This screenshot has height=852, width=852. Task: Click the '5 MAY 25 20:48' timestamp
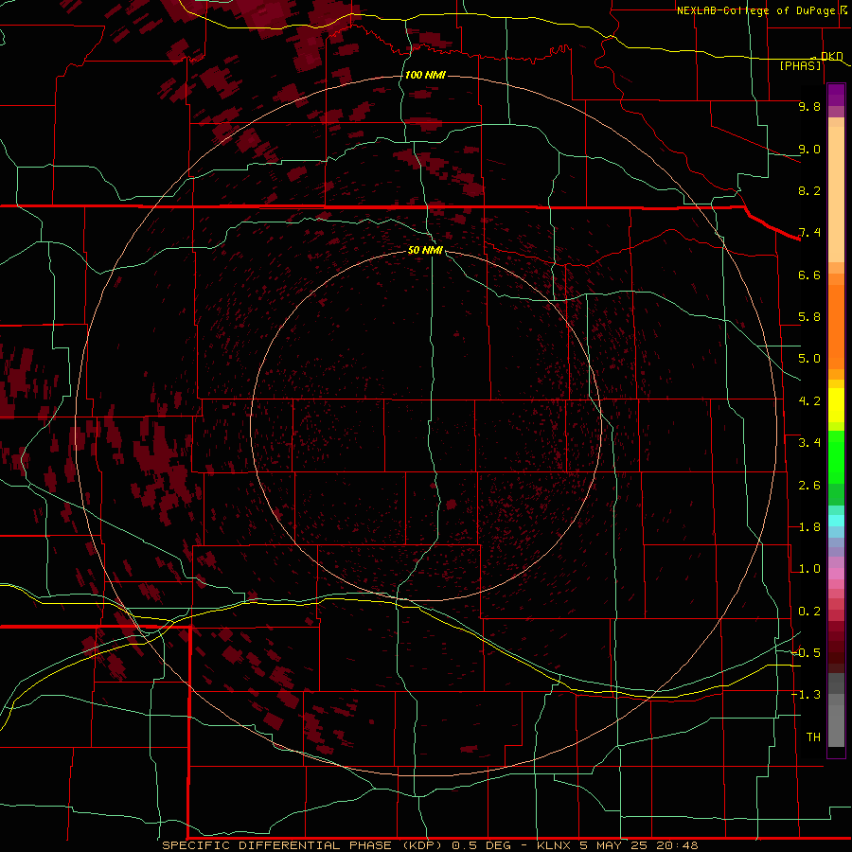(x=638, y=845)
